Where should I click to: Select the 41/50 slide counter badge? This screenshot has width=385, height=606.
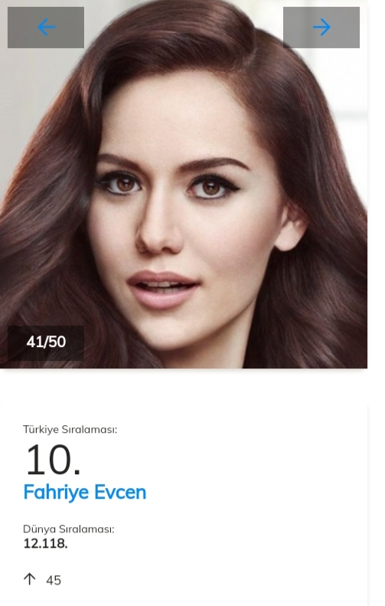coord(46,342)
